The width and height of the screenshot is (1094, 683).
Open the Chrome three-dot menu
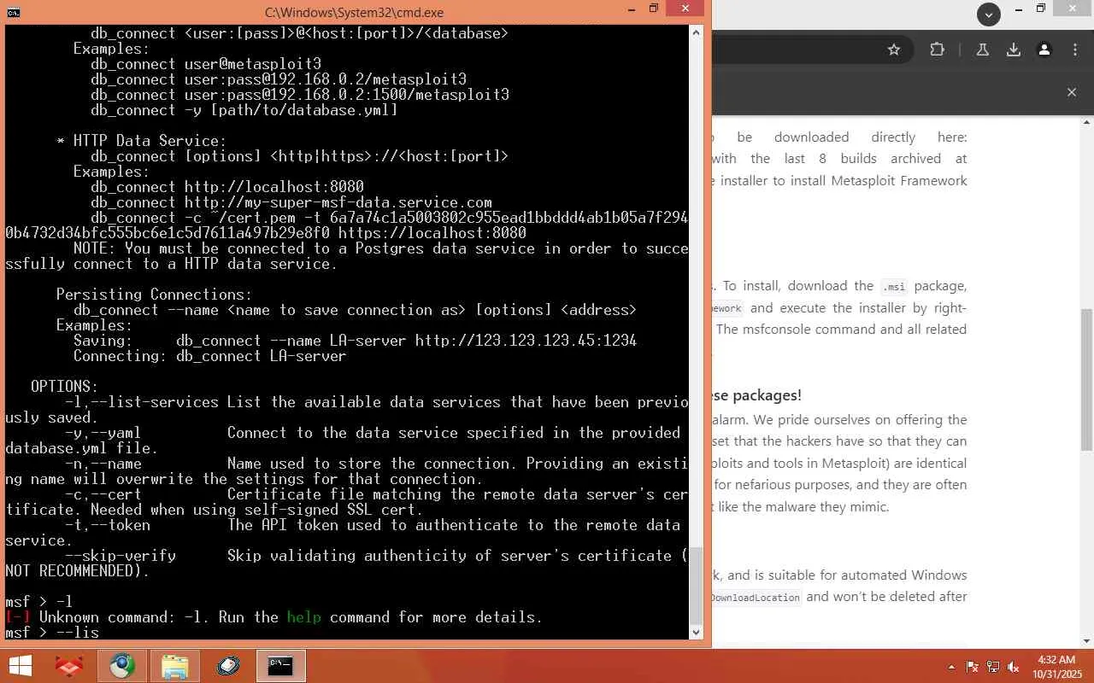tap(1075, 50)
